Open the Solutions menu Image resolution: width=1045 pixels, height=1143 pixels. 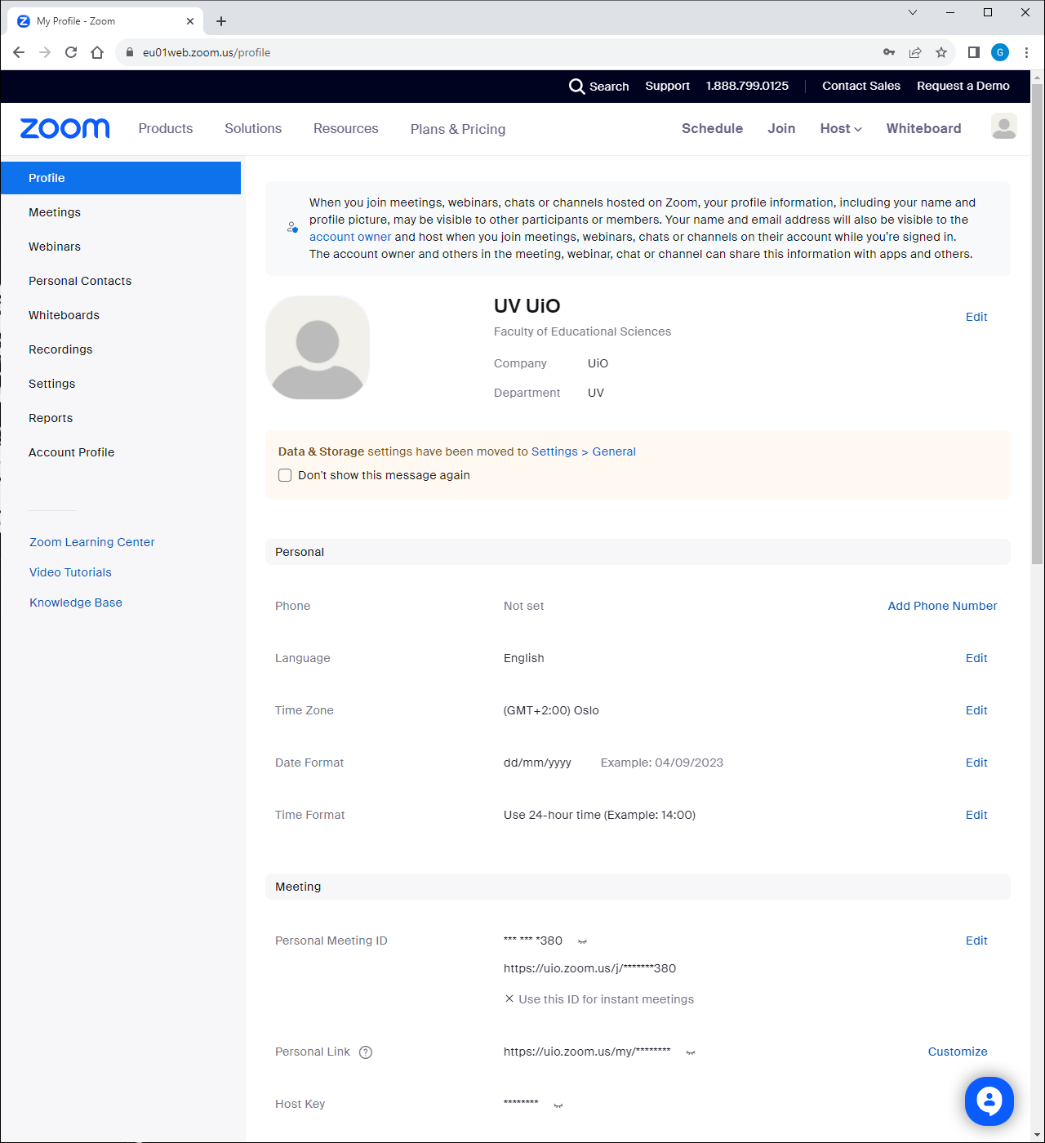coord(253,128)
